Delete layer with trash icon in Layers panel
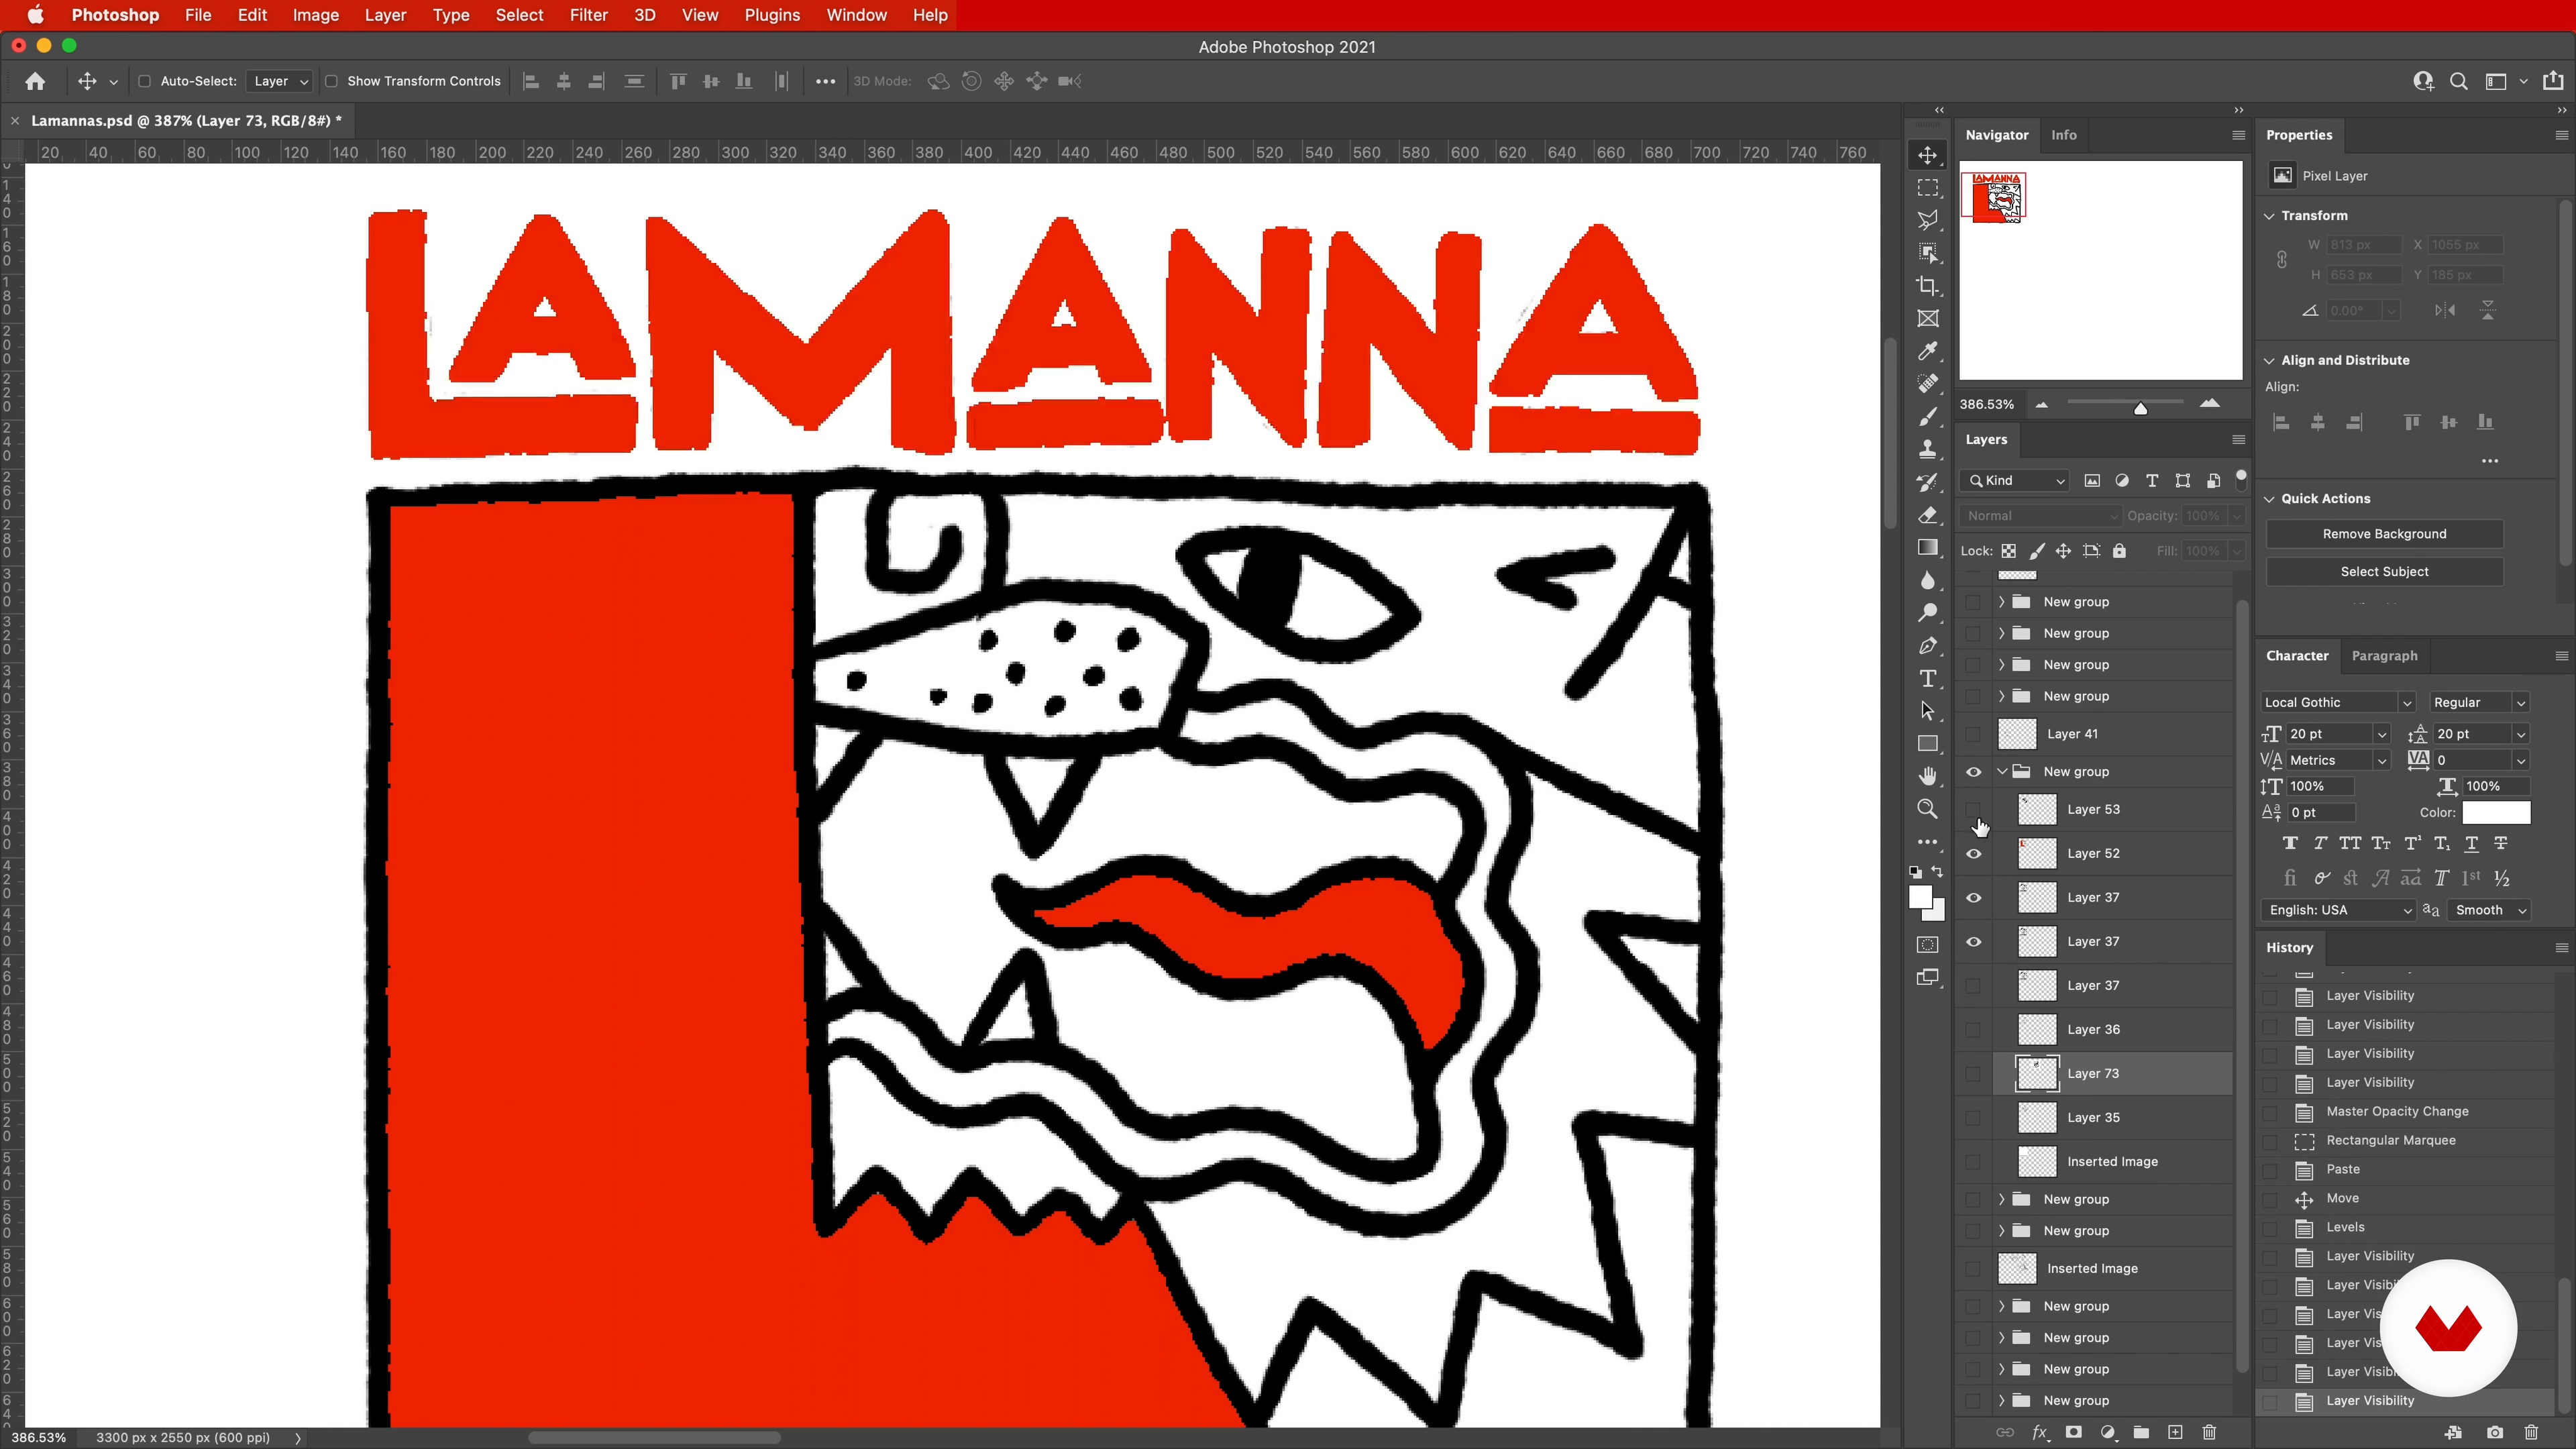This screenshot has width=2576, height=1449. [2209, 1432]
